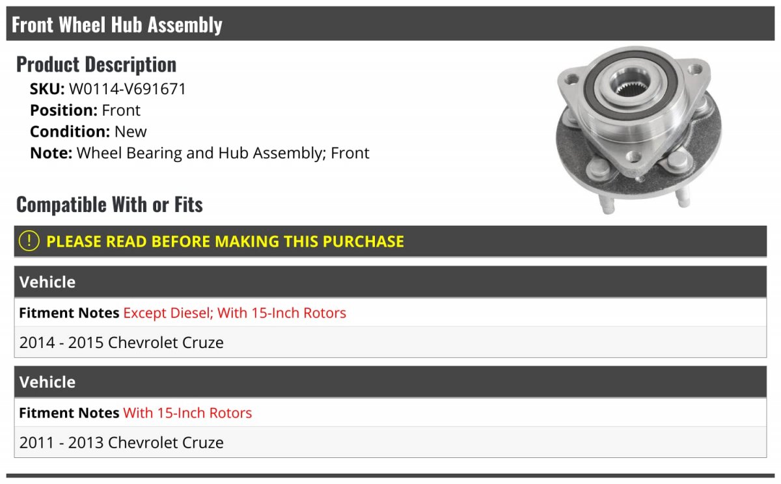781x484 pixels.
Task: Click the Wheel Bearing and Hub Assembly note
Action: point(223,153)
